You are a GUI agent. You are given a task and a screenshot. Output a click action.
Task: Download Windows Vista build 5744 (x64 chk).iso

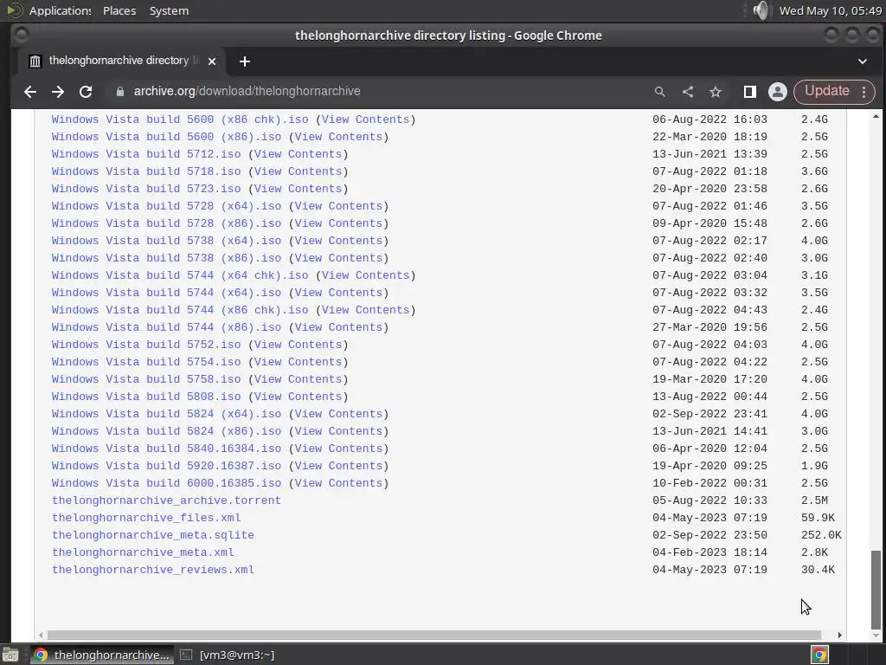pos(180,275)
